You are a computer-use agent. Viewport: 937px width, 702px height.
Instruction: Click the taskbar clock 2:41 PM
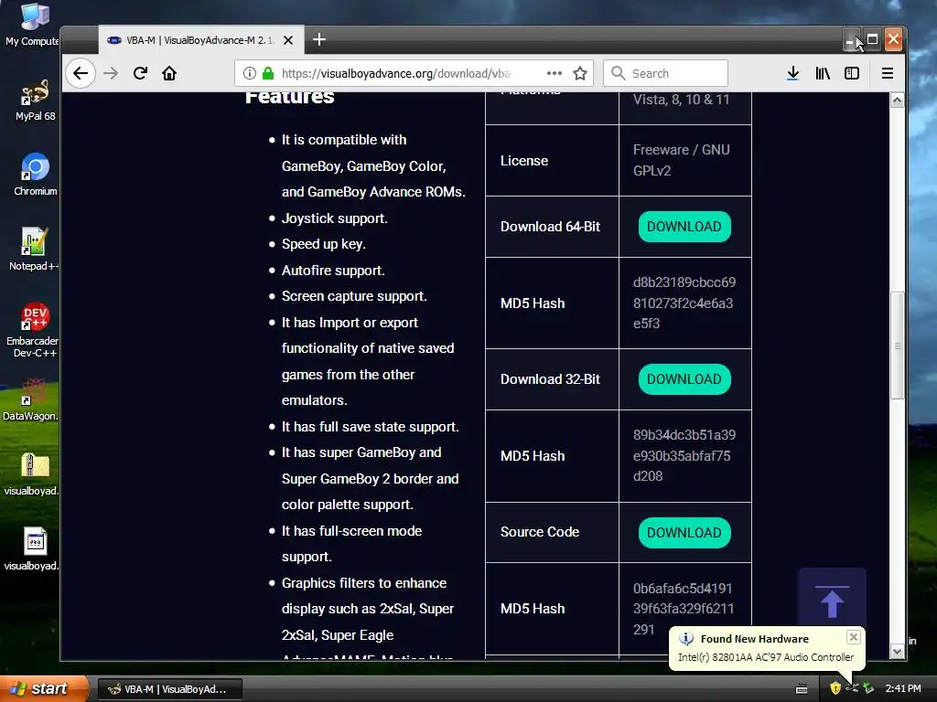click(x=903, y=688)
